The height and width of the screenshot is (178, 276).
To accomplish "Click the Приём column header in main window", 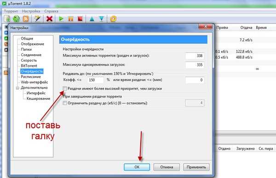I will coord(222,28).
